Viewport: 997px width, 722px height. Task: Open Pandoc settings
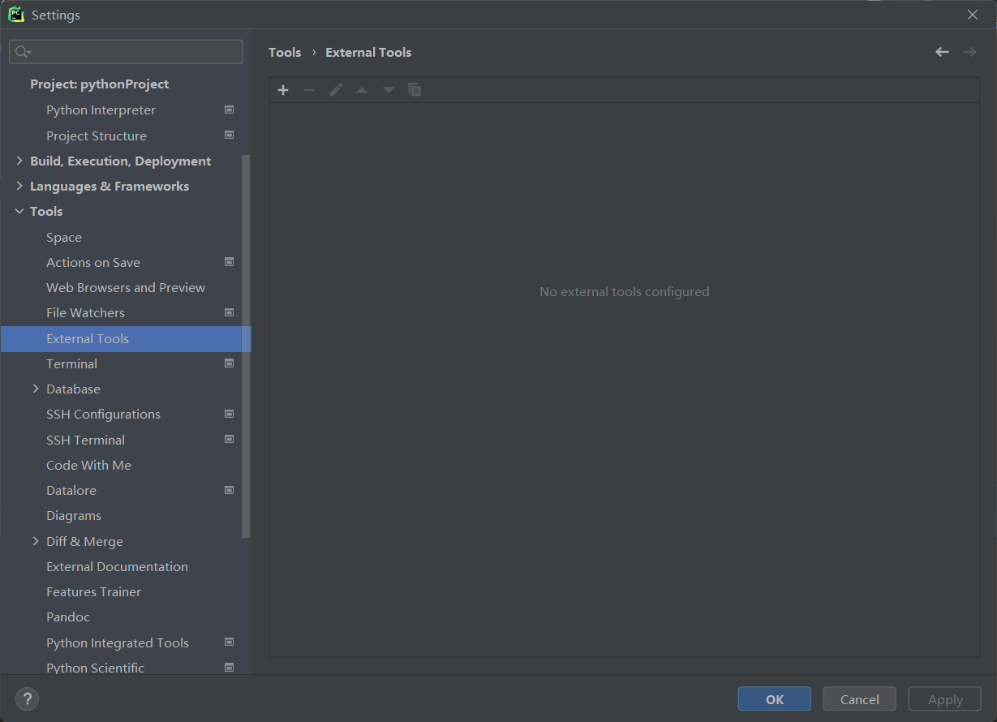(x=68, y=617)
